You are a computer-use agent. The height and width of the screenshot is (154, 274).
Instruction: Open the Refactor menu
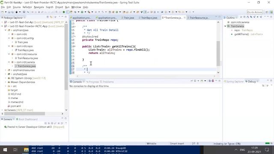pyautogui.click(x=27, y=7)
